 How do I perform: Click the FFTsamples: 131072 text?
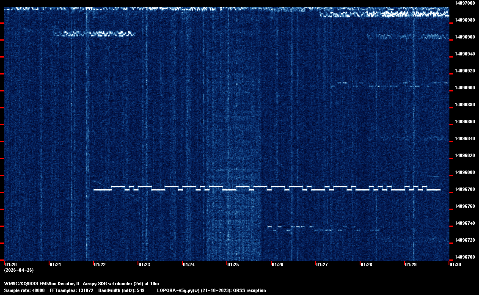[72, 290]
